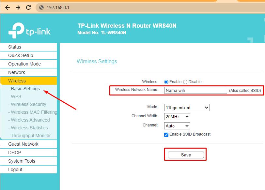Open the Mode dropdown showing 11bgn mixed
This screenshot has width=265, height=190.
click(x=187, y=108)
